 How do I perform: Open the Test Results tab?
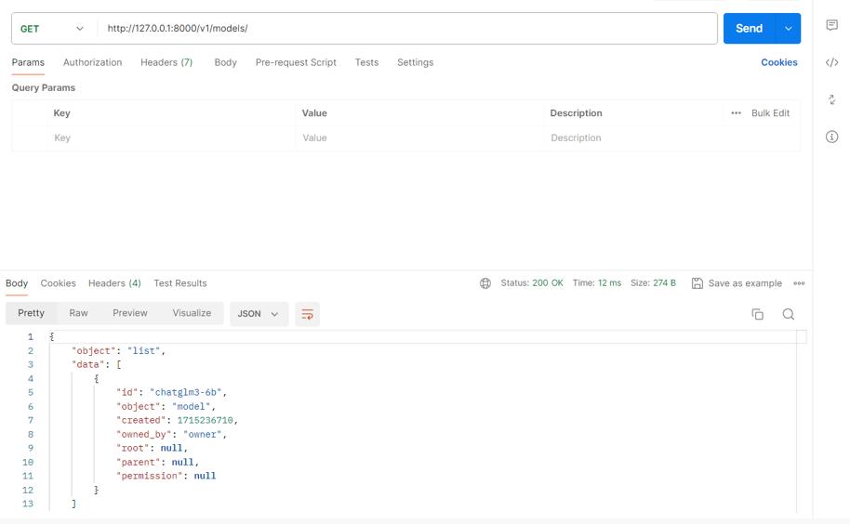pyautogui.click(x=180, y=283)
